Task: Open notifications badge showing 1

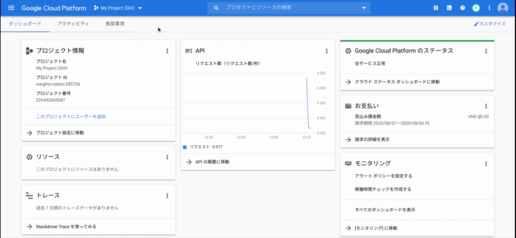Action: [475, 8]
